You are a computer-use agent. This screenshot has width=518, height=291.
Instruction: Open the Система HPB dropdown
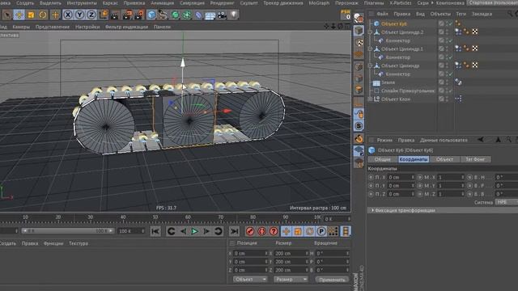click(506, 202)
